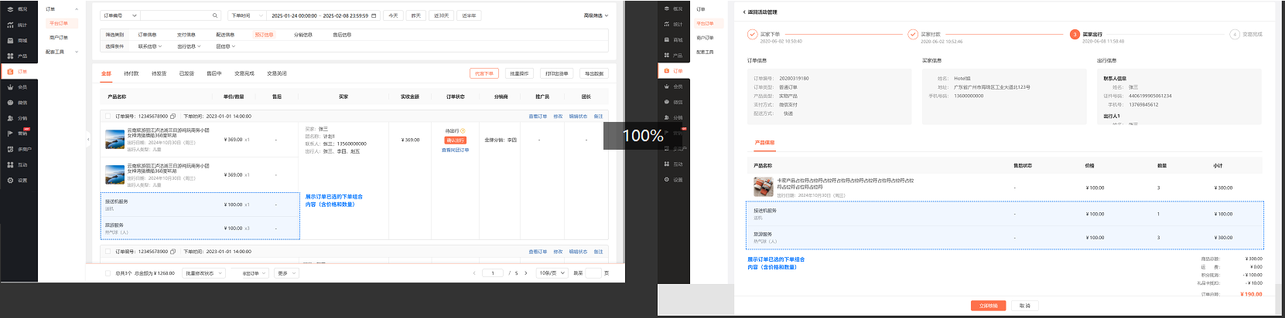This screenshot has width=1285, height=318.
Task: Expand the 订单编号 search type dropdown
Action: click(120, 15)
